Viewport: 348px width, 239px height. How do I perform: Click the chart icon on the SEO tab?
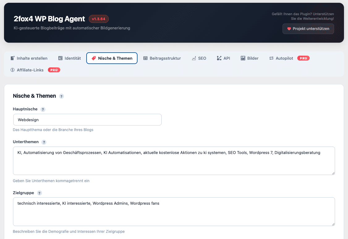[194, 58]
